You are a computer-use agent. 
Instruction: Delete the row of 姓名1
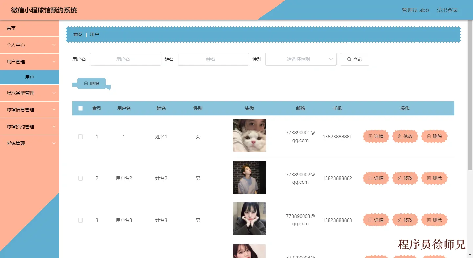click(x=434, y=136)
